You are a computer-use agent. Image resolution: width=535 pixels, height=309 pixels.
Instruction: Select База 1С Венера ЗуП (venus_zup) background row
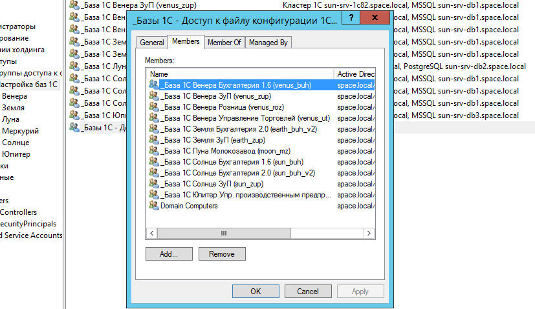point(140,5)
